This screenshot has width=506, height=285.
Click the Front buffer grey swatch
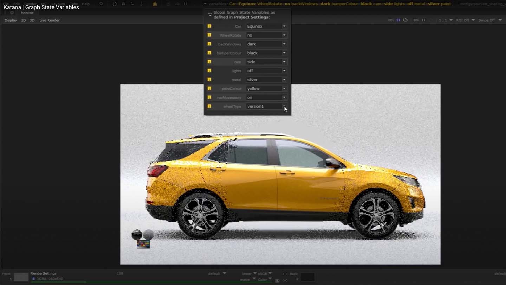coord(21,277)
